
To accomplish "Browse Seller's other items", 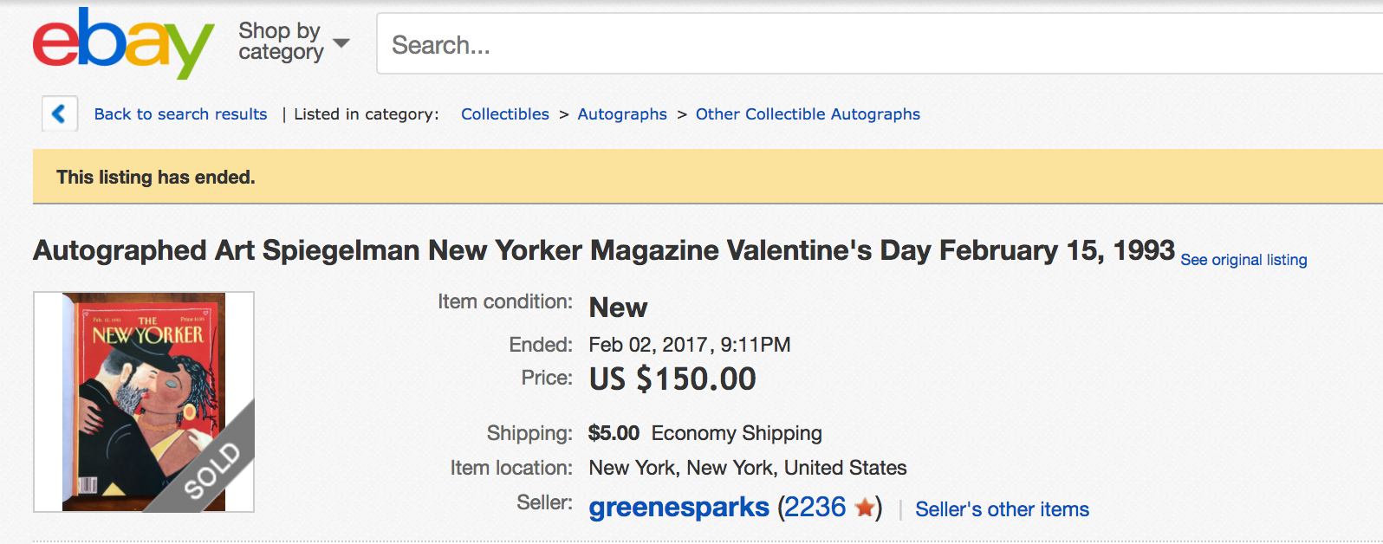I will (x=1002, y=509).
